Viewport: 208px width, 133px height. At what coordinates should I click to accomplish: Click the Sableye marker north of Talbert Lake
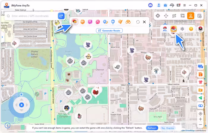pos(88,45)
